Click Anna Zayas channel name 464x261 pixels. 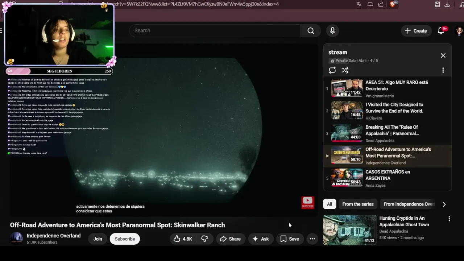tap(376, 186)
